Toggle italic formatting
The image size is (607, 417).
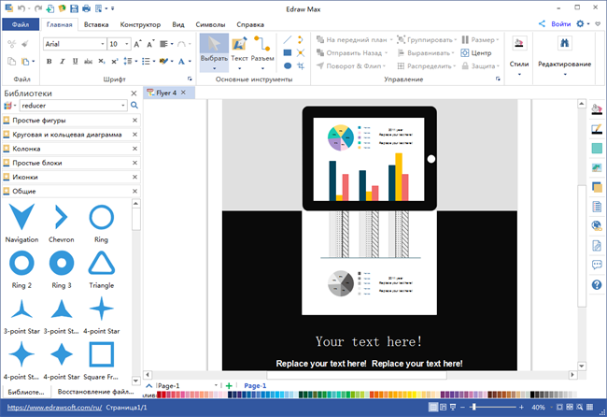[x=62, y=61]
